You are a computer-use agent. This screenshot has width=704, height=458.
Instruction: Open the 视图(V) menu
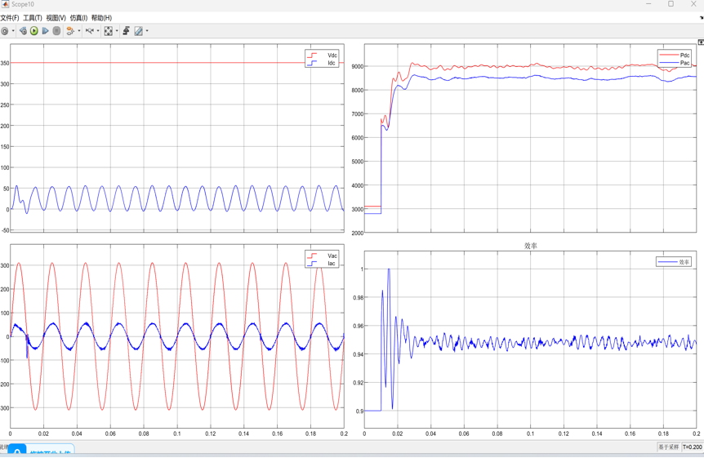(56, 18)
